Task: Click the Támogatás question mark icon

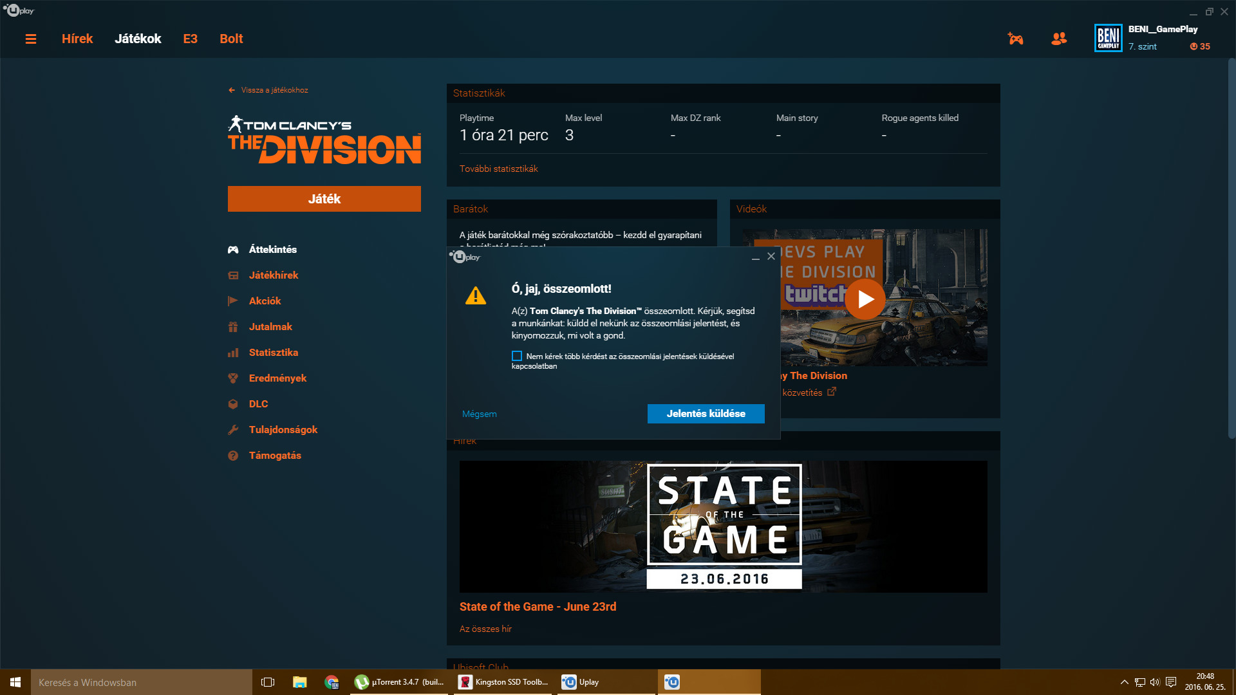Action: point(233,456)
